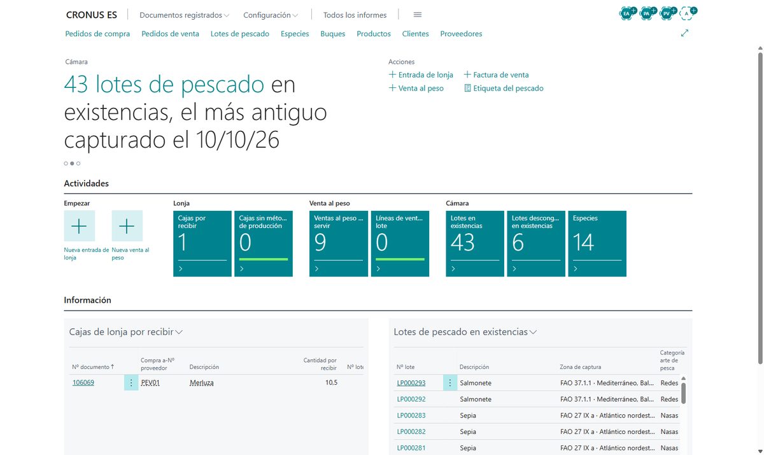Open Lotes de pescado navigation link
Image resolution: width=764 pixels, height=455 pixels.
click(x=240, y=34)
